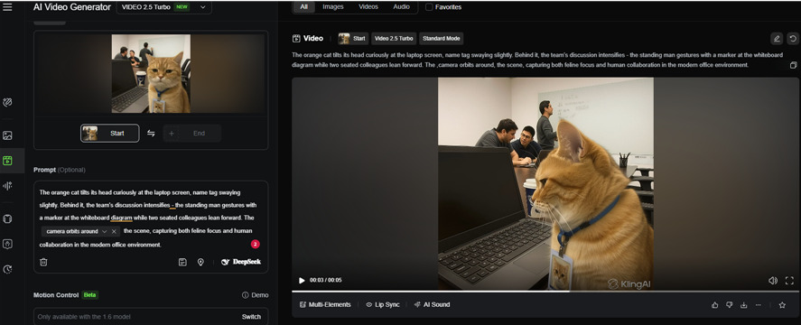Image resolution: width=801 pixels, height=325 pixels.
Task: Open the audio waveform sidebar icon
Action: click(x=7, y=186)
